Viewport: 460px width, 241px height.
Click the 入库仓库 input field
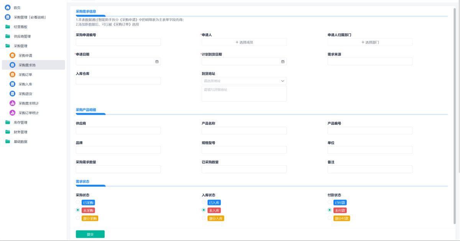[118, 81]
